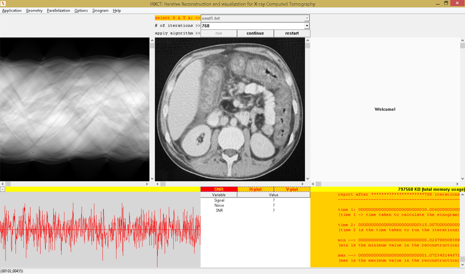Click reconstruction panel scroll down arrow
The height and width of the screenshot is (274, 465).
coord(308,179)
